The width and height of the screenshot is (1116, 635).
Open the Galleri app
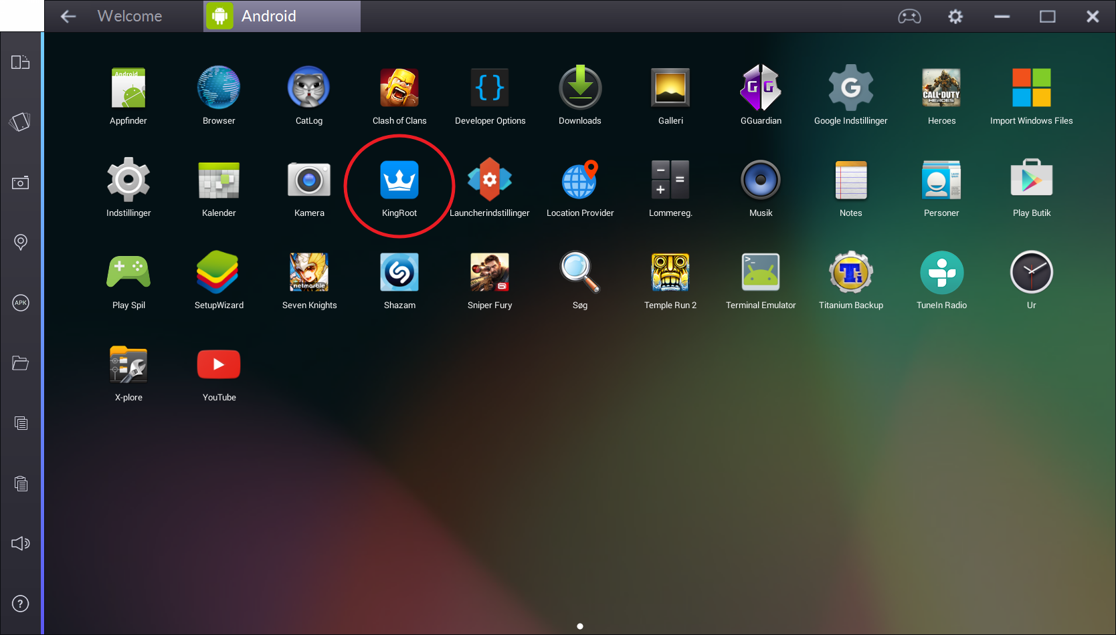[670, 88]
